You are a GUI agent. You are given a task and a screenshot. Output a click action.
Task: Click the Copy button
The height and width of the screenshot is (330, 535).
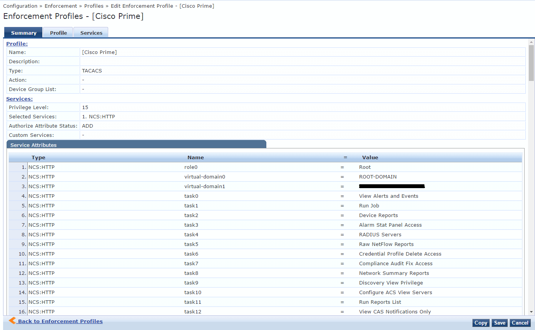click(481, 323)
